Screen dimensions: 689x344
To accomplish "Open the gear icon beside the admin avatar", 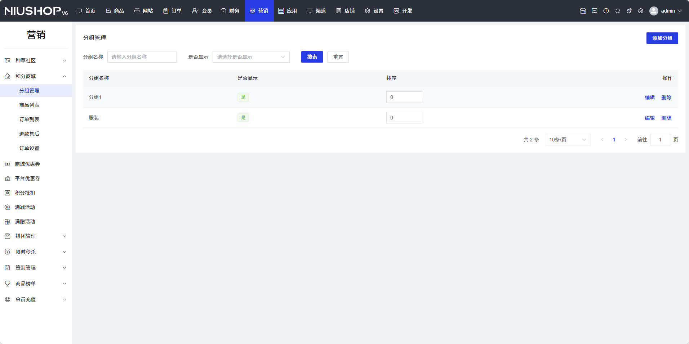I will point(640,11).
